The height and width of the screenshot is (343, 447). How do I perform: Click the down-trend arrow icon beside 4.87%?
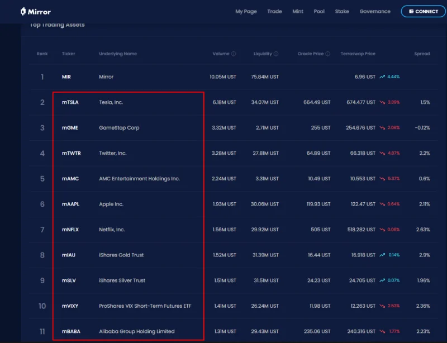pos(382,153)
